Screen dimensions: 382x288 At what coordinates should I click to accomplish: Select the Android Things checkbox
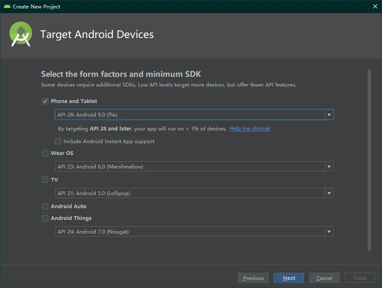pos(45,218)
